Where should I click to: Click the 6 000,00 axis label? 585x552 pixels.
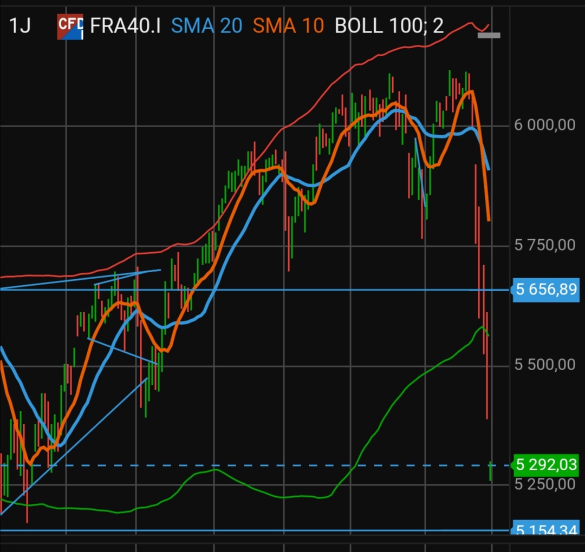click(545, 125)
